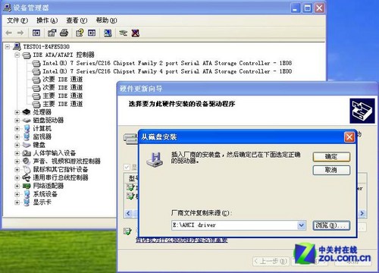Click the 鼠标和其它指针设备 mouse icon
379x273 pixels.
click(x=27, y=169)
